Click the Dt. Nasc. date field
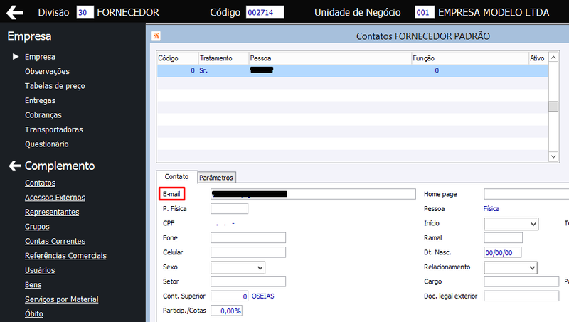Viewport: 569px width, 322px height. (503, 252)
